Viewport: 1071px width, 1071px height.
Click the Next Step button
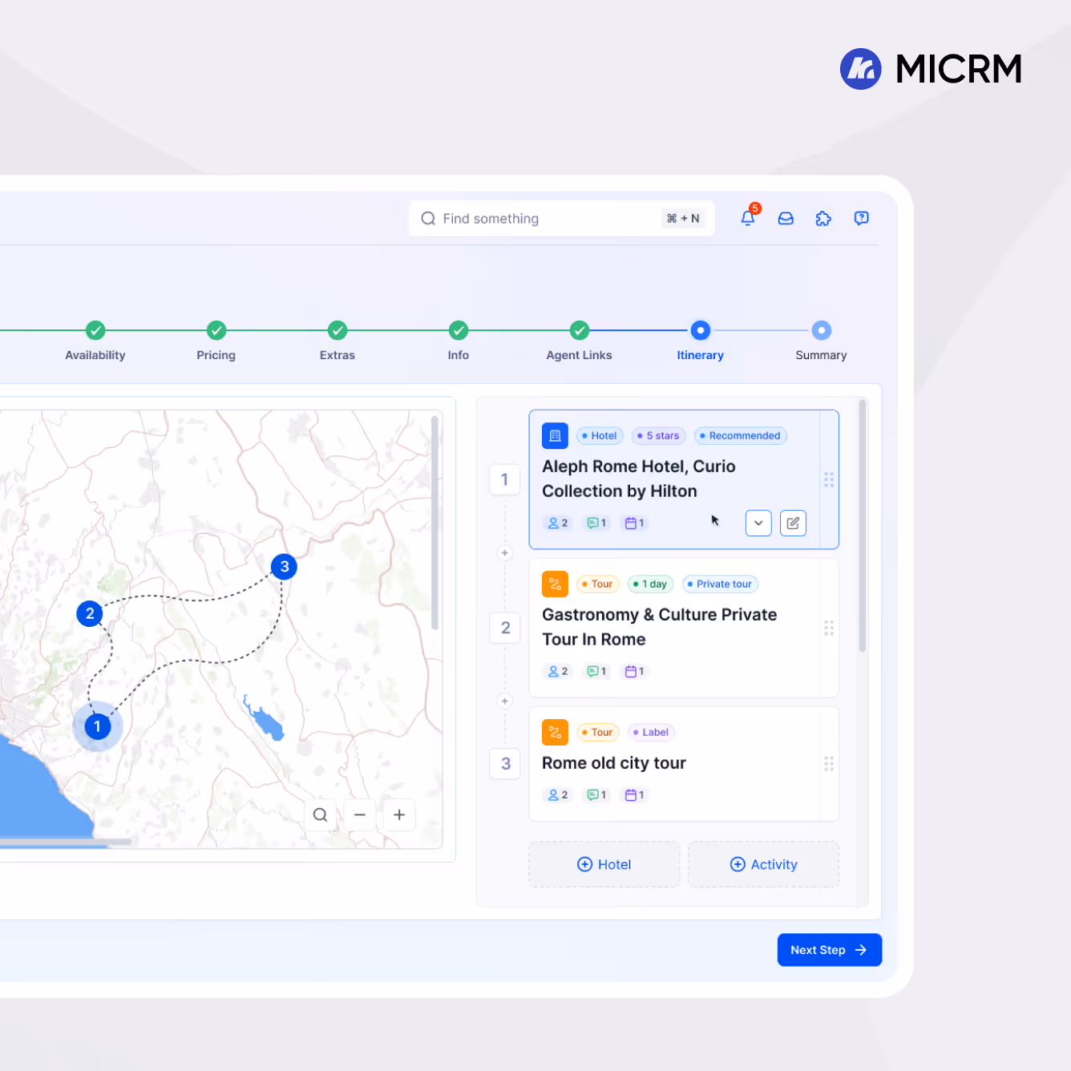(830, 950)
